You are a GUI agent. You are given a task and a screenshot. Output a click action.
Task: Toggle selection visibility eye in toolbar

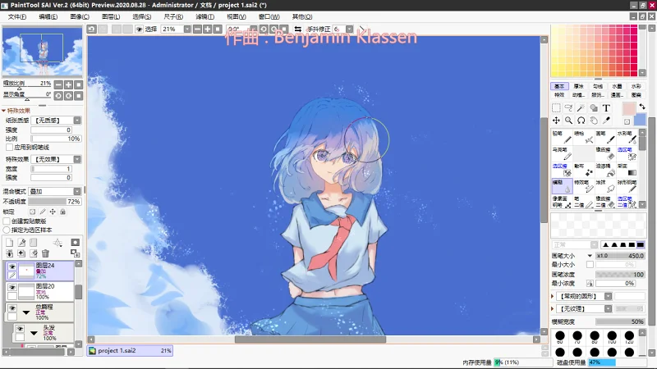pos(139,29)
